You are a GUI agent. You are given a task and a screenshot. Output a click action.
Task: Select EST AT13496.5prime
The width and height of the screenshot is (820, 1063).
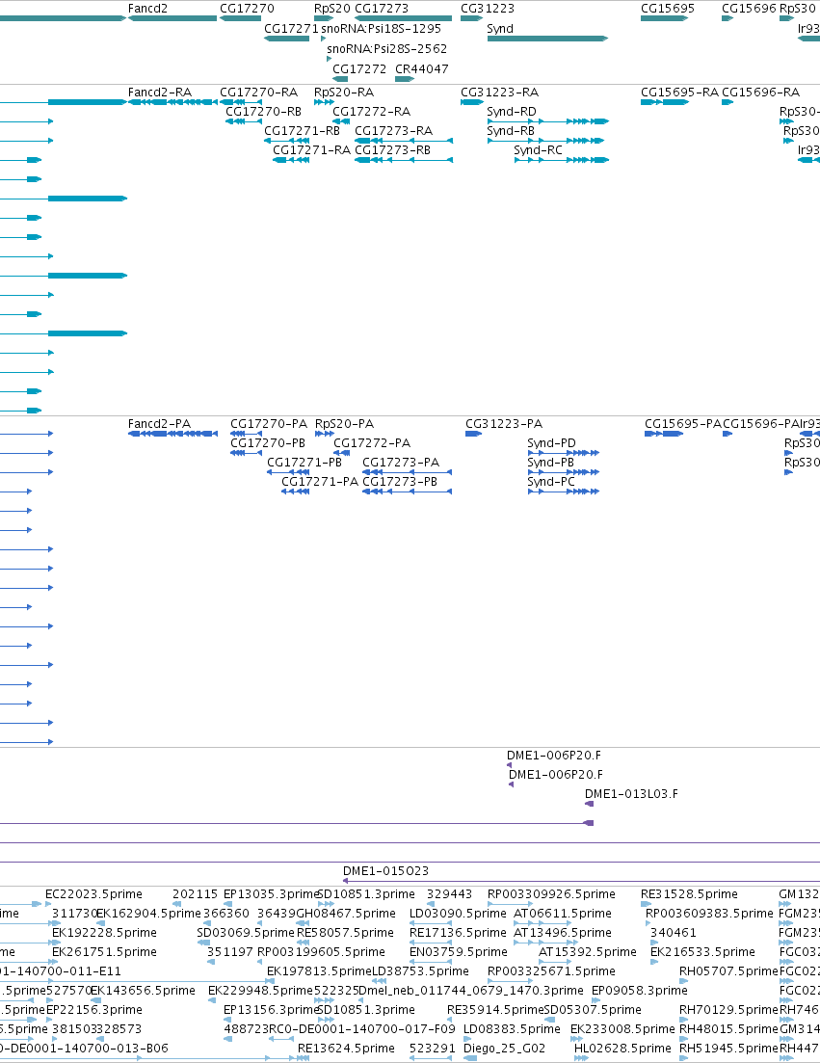tap(563, 933)
